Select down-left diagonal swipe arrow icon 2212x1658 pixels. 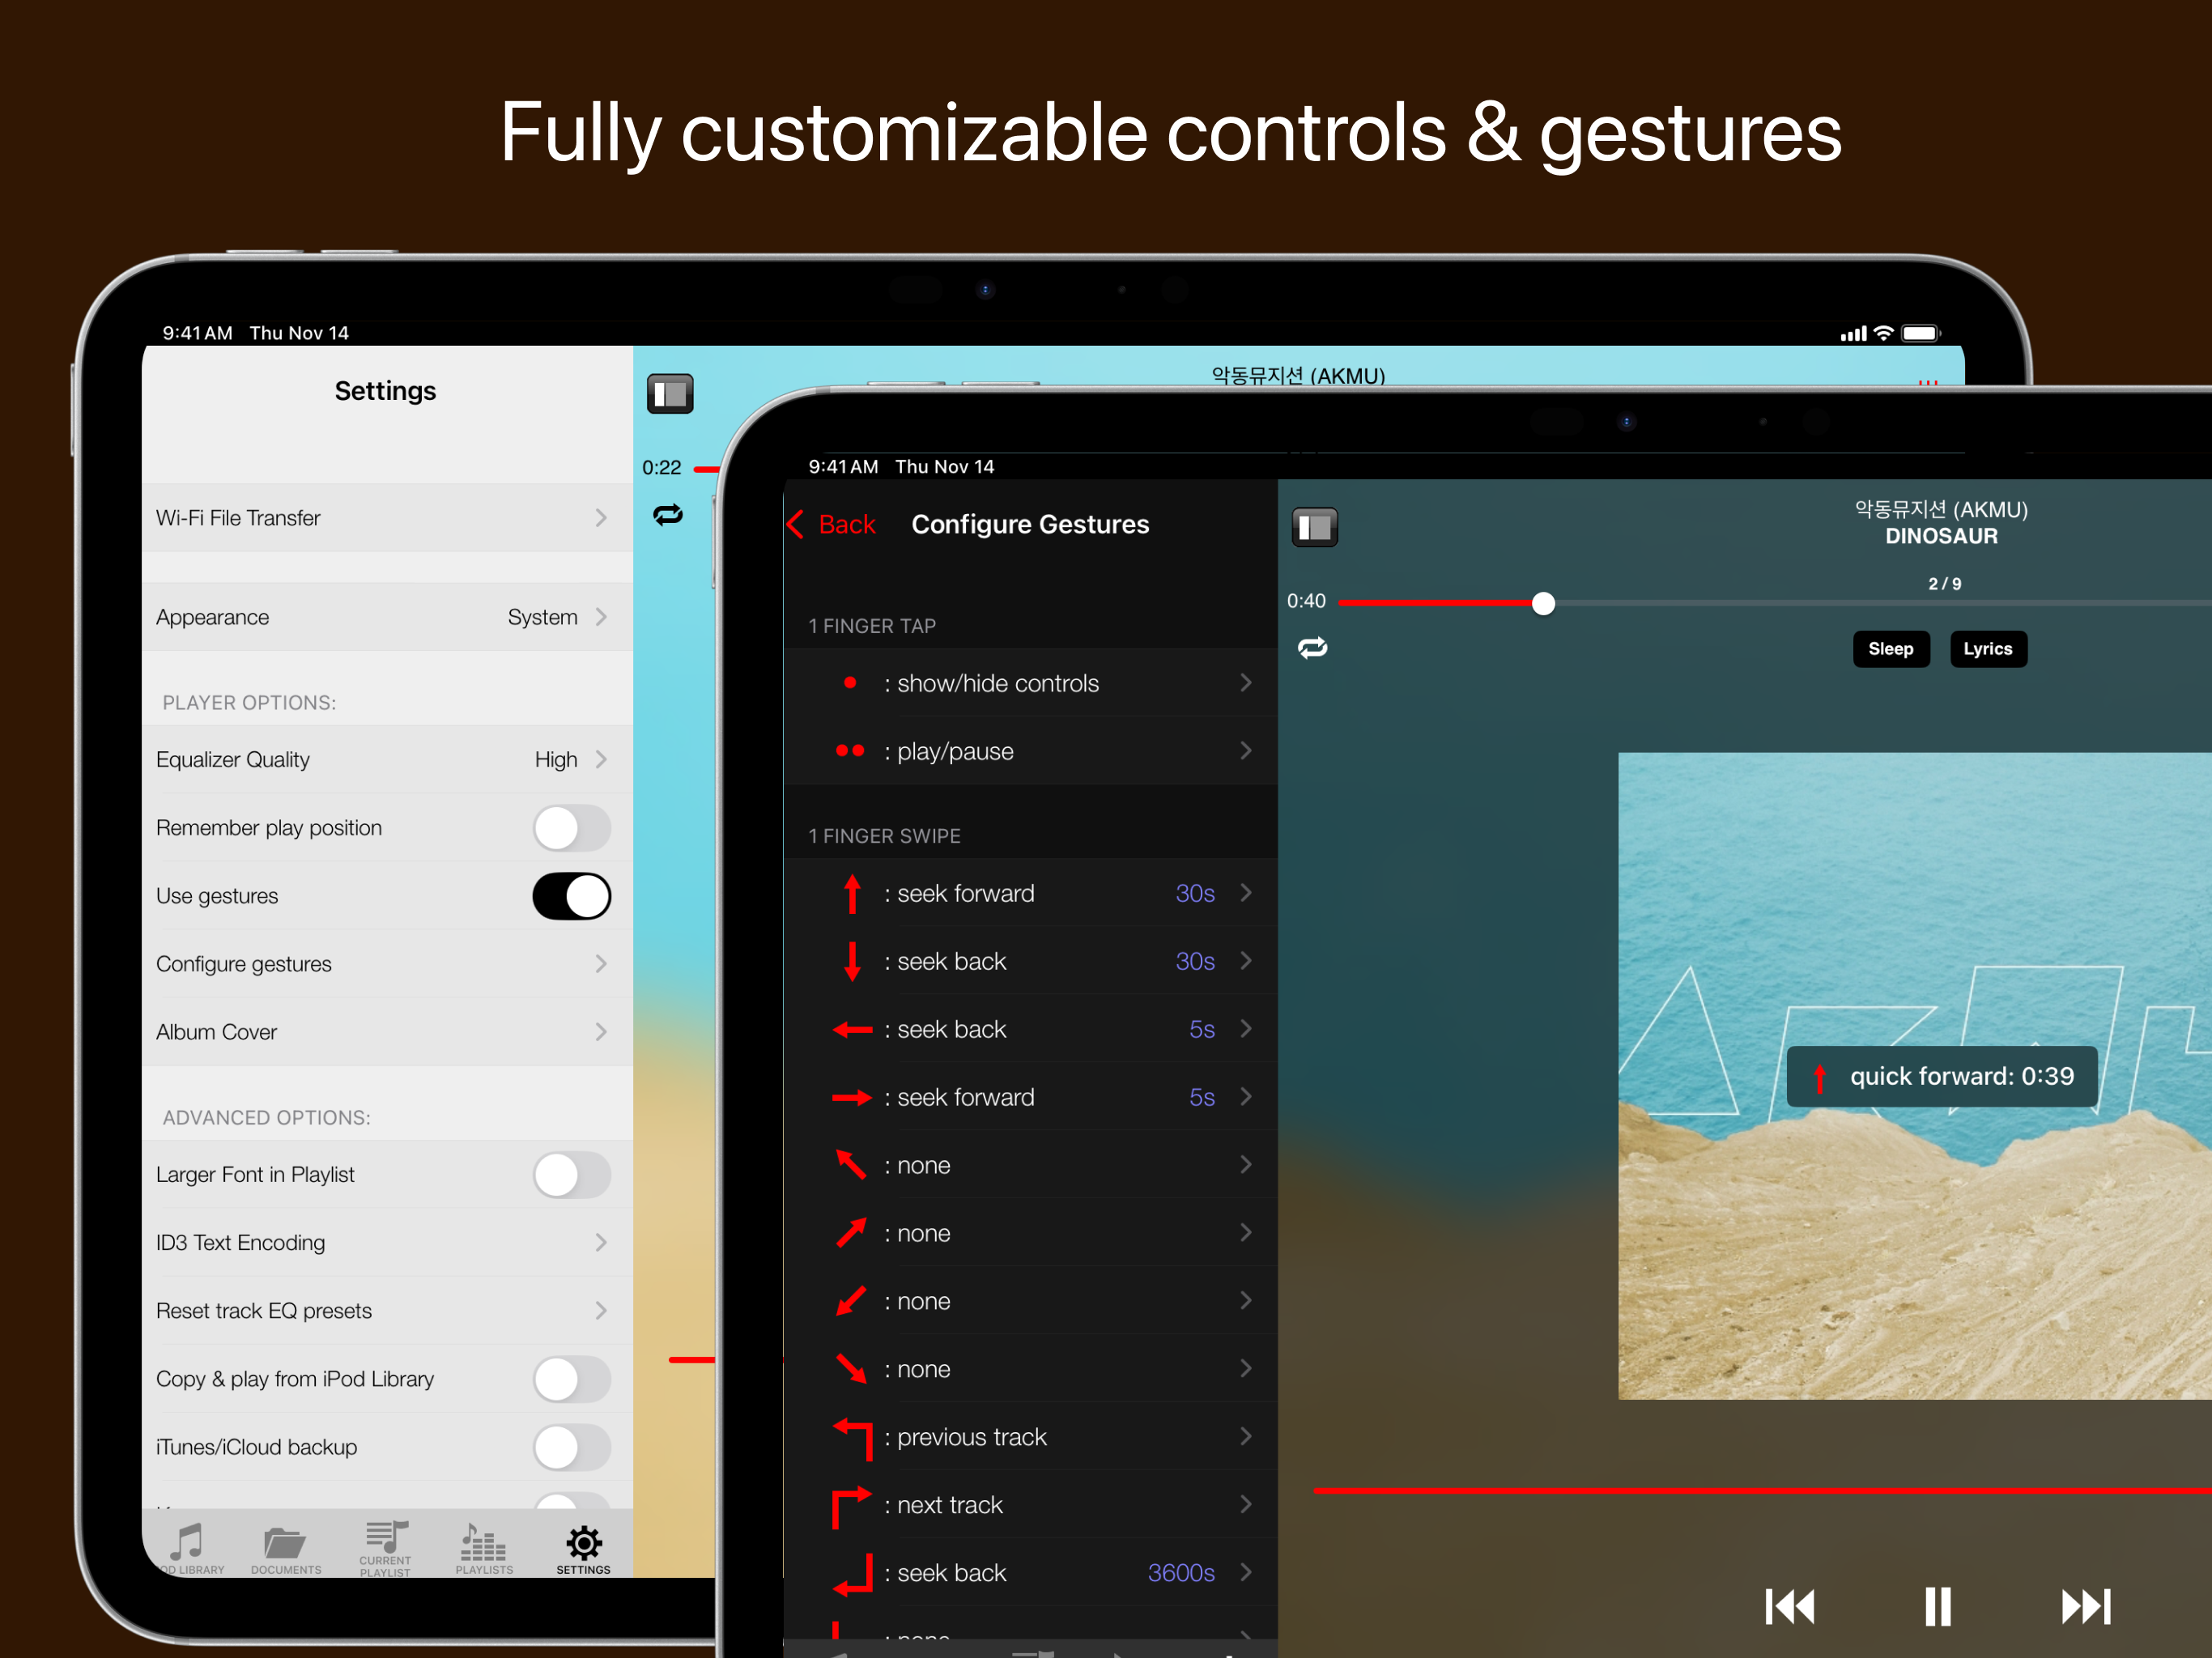click(x=851, y=1301)
